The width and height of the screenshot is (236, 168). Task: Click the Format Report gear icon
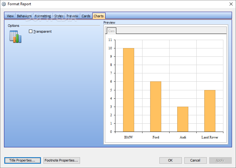(4, 4)
